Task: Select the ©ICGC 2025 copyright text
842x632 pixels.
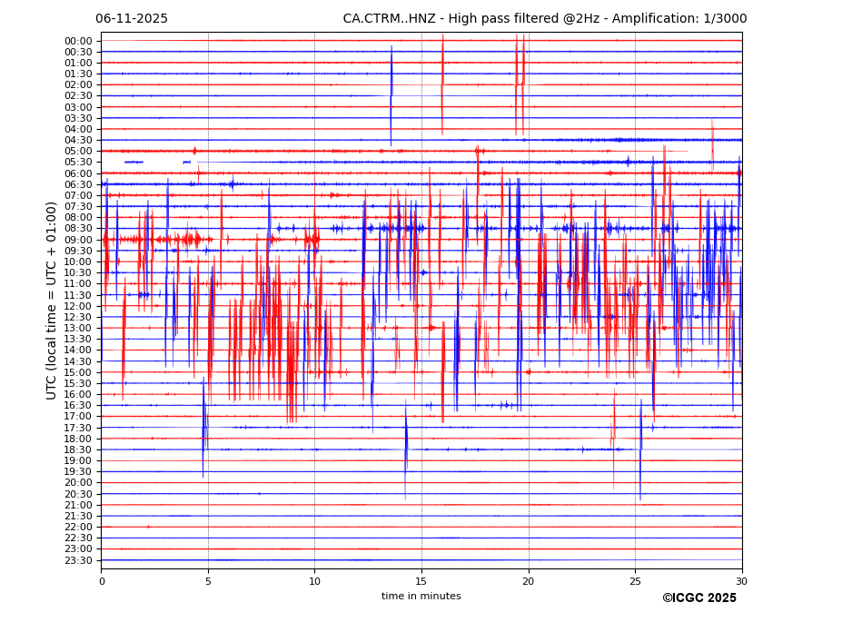Action: [698, 598]
